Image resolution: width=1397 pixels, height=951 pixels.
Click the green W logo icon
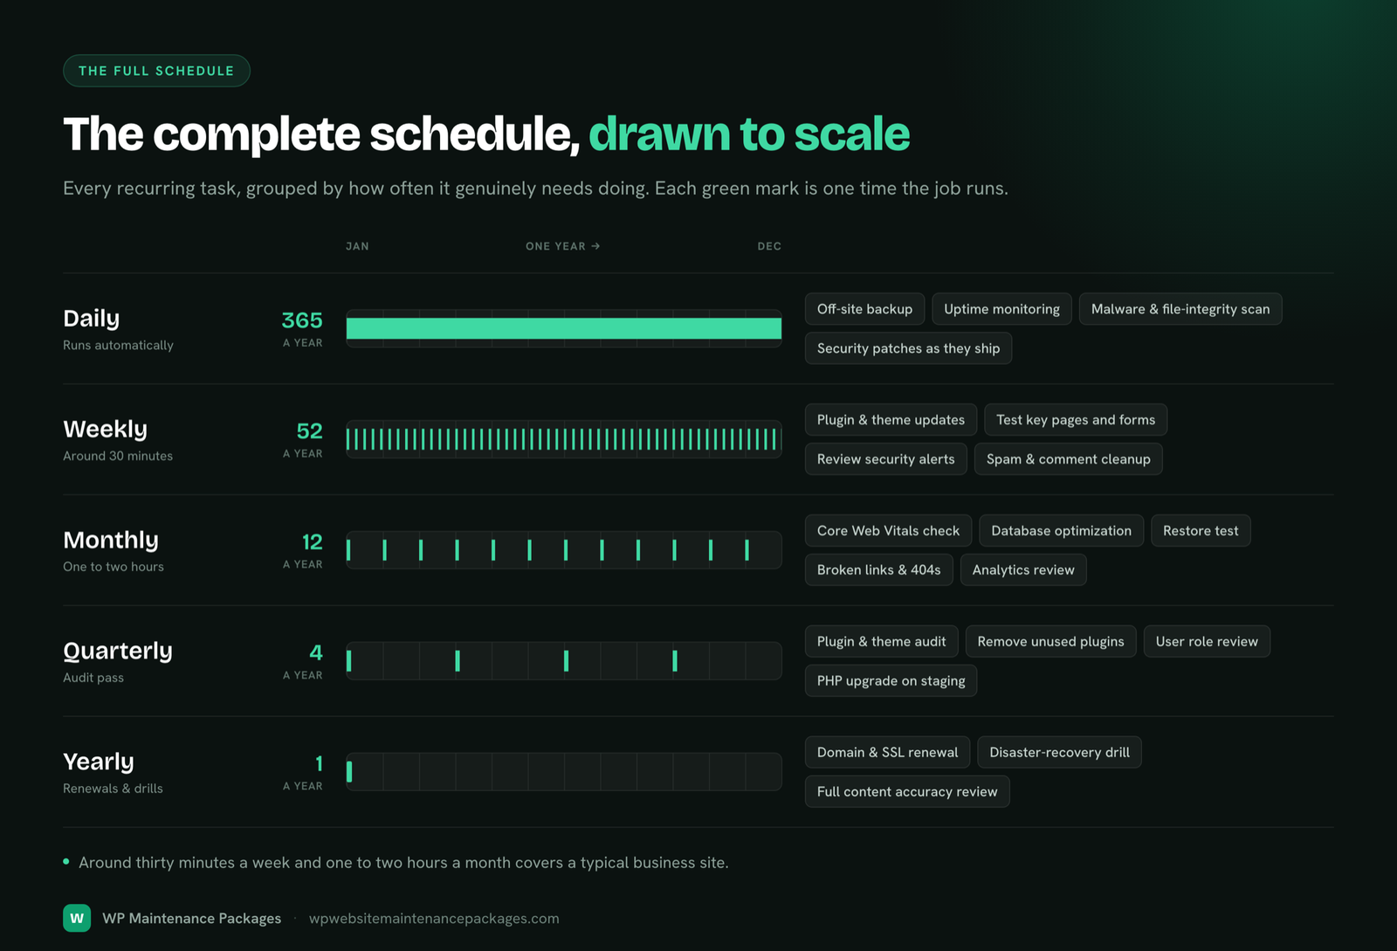point(77,918)
